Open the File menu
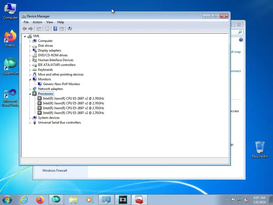 [26, 22]
